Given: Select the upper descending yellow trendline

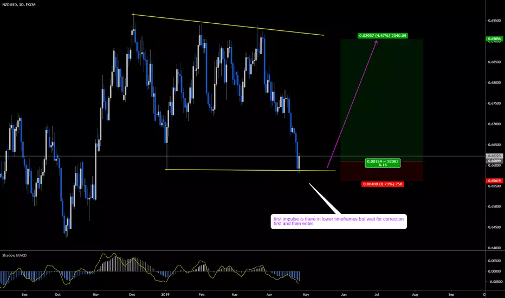Looking at the screenshot, I should (x=228, y=25).
